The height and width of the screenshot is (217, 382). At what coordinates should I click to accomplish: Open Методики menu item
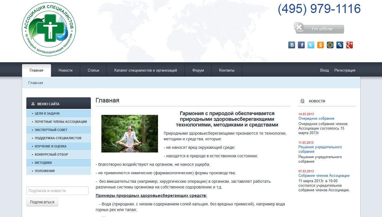click(x=59, y=163)
